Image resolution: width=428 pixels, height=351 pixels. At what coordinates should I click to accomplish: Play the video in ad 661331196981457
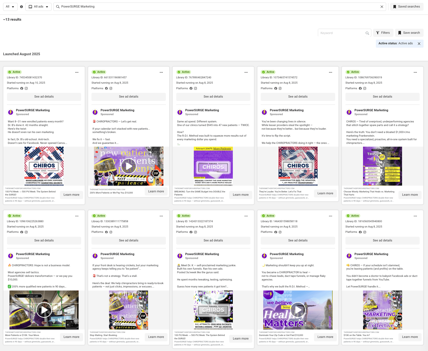[129, 166]
